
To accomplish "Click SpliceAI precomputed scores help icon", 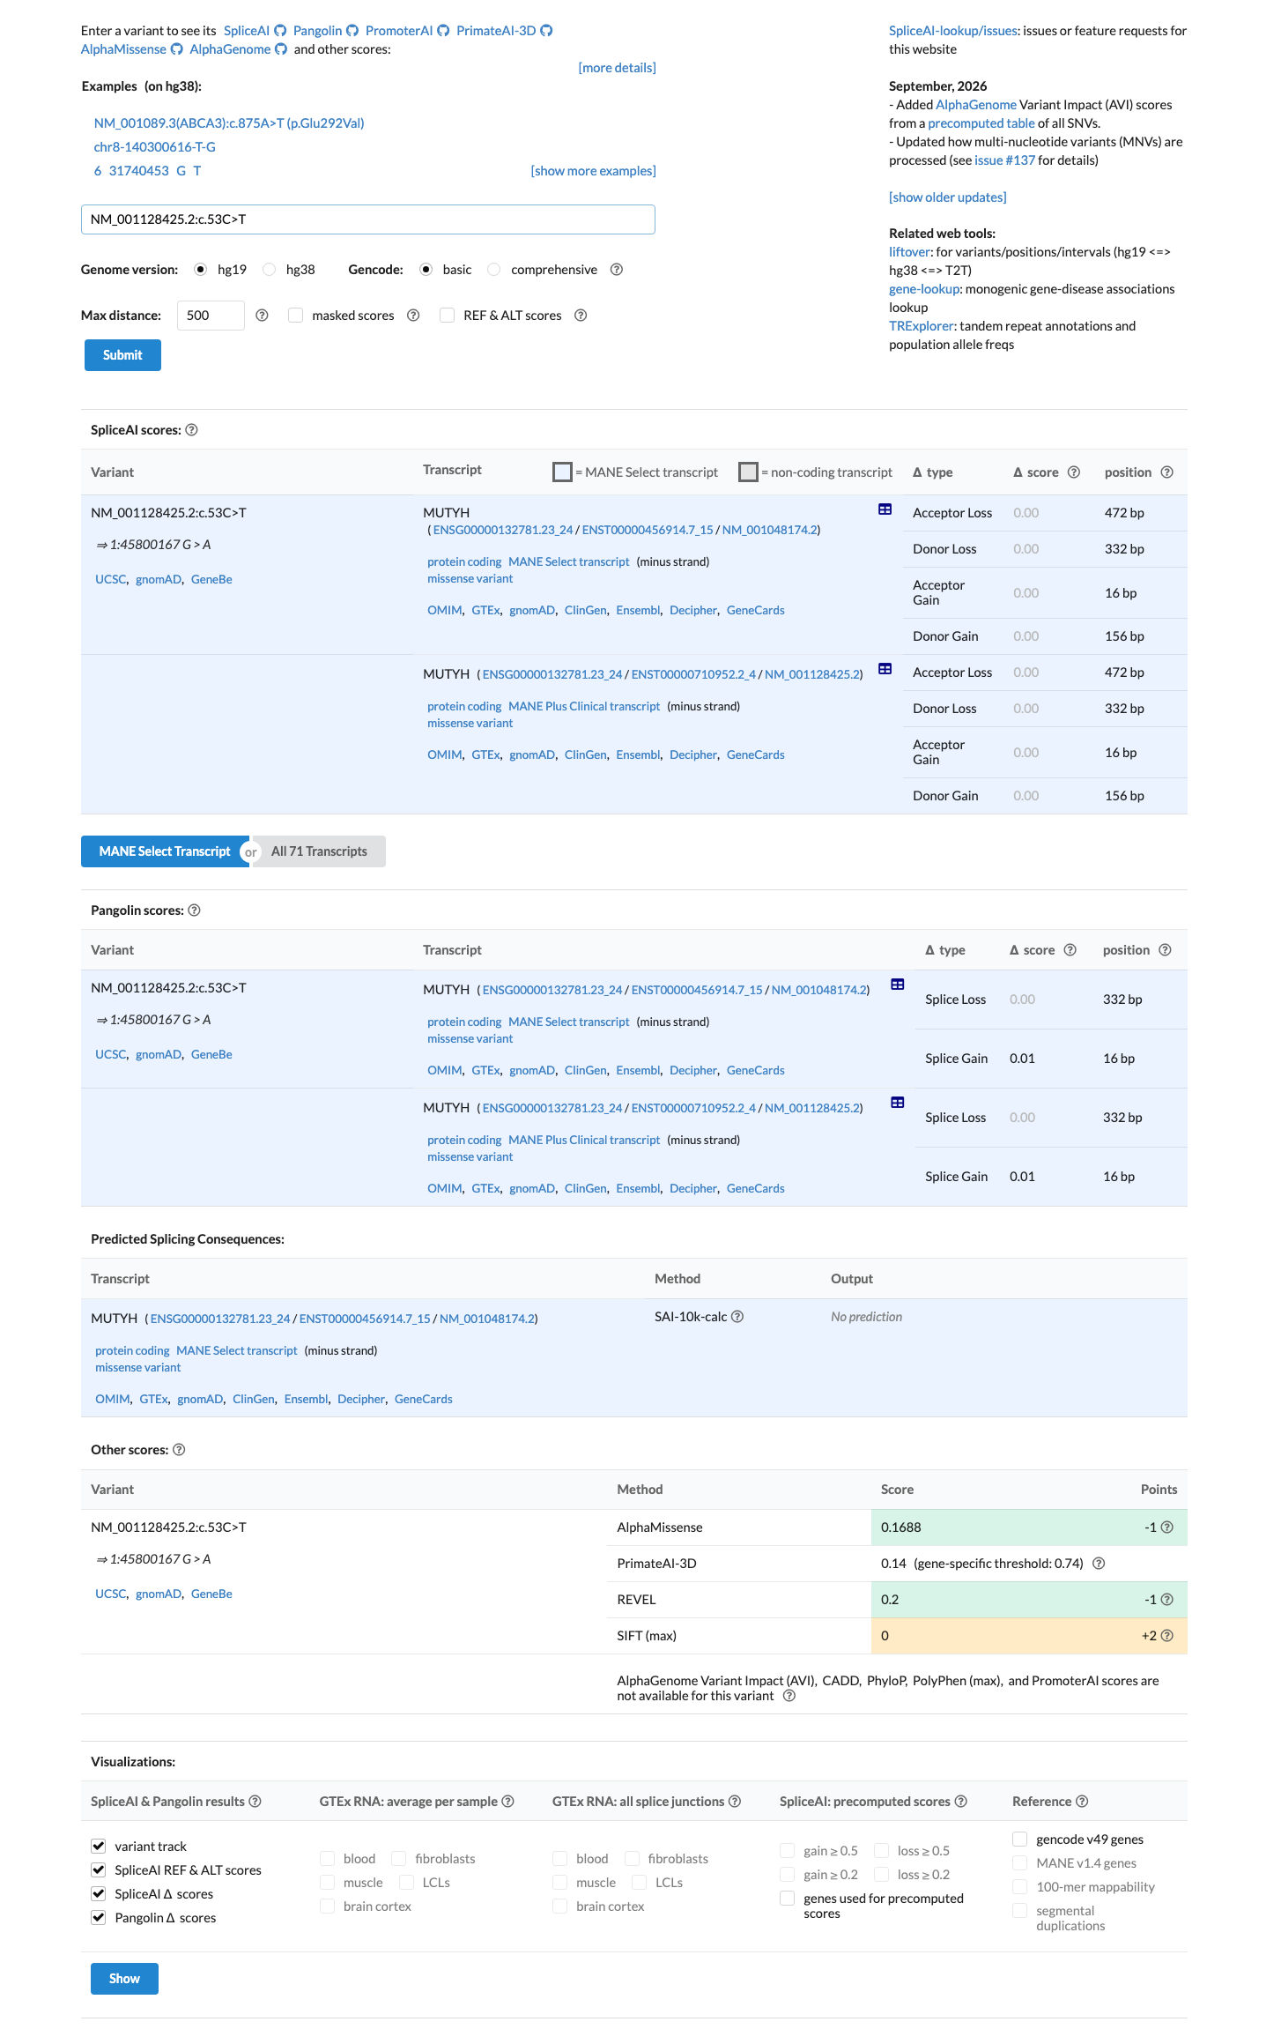I will (x=960, y=1802).
